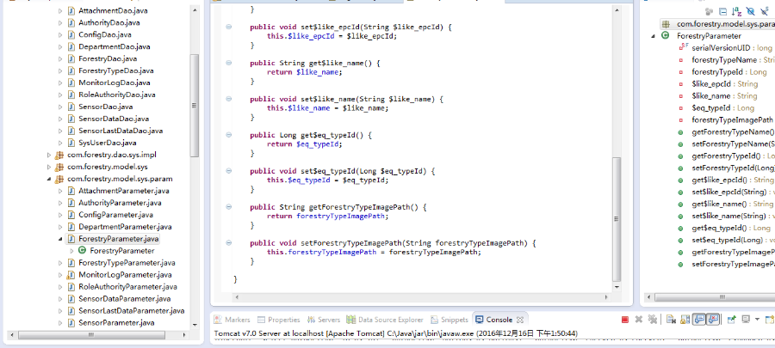This screenshot has width=775, height=348.
Task: Open the Data Source Explorer tab
Action: click(x=385, y=320)
